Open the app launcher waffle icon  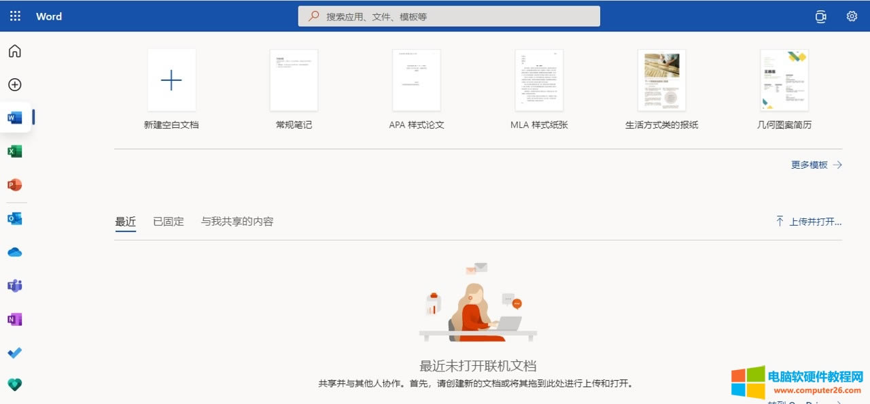click(x=15, y=16)
